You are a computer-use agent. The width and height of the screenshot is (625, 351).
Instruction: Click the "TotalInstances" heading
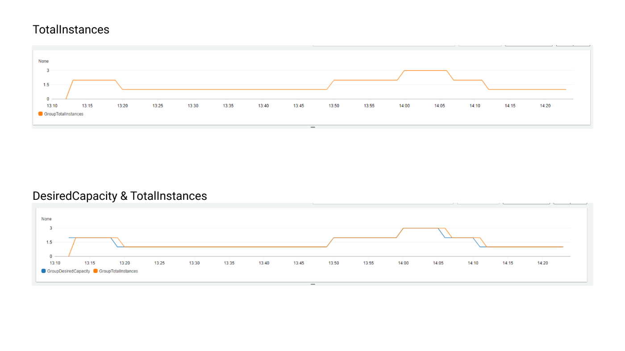coord(71,29)
